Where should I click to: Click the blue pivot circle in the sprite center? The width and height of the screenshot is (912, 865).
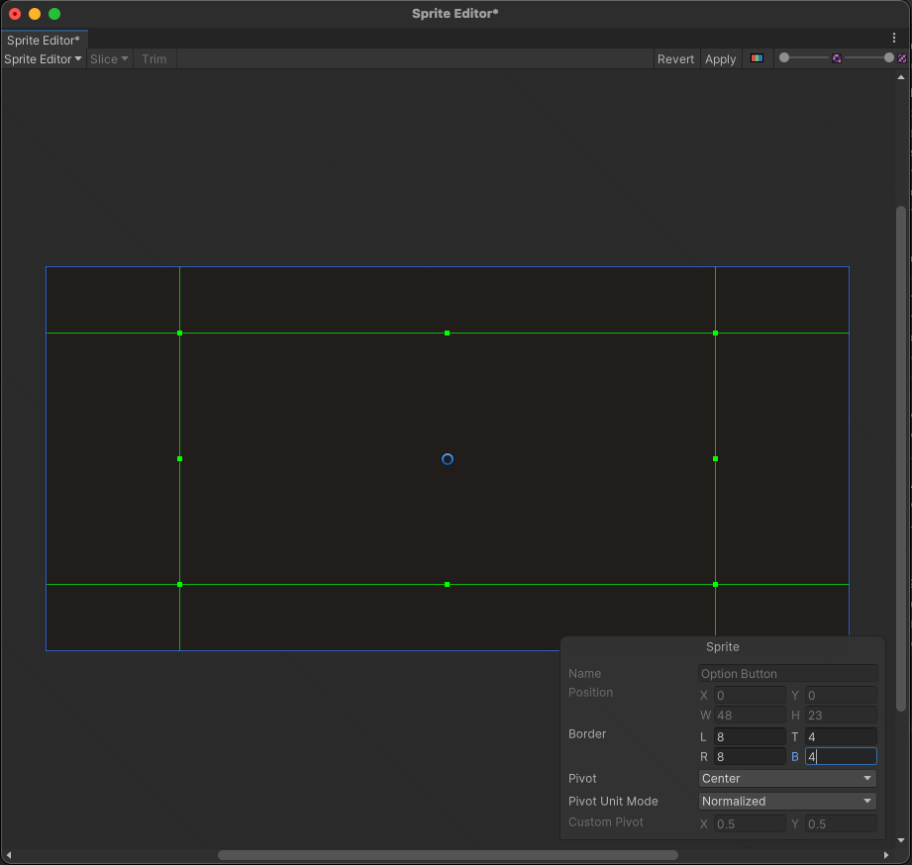447,458
